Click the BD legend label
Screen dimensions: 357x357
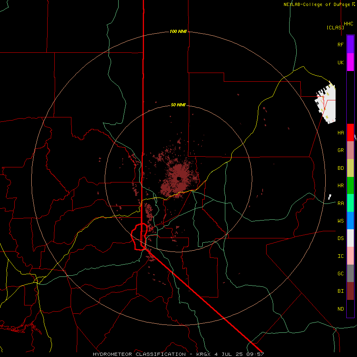coord(340,168)
